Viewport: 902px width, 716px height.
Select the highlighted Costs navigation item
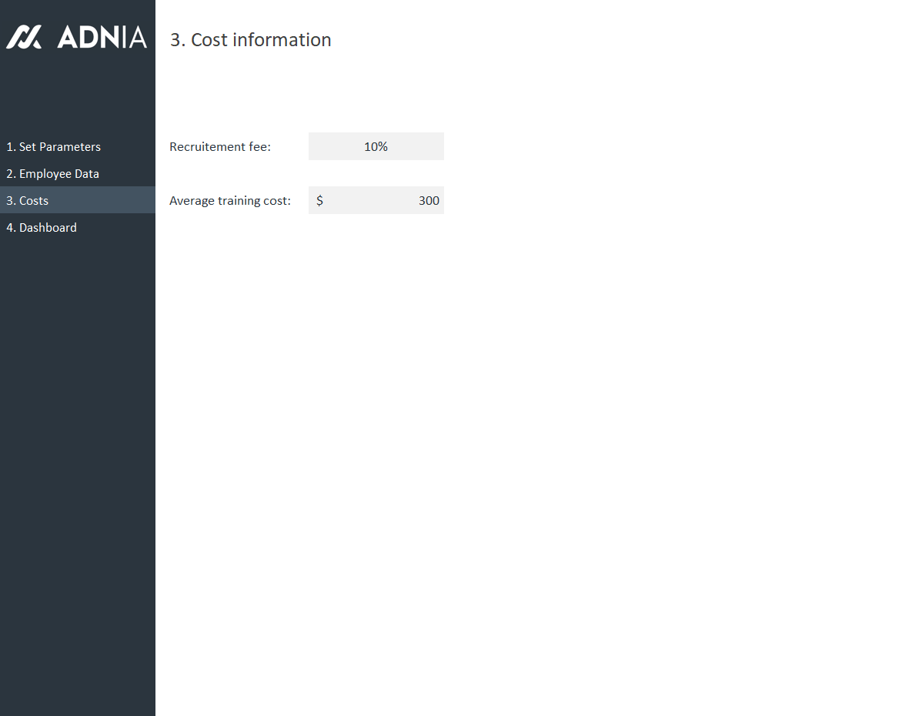point(28,200)
